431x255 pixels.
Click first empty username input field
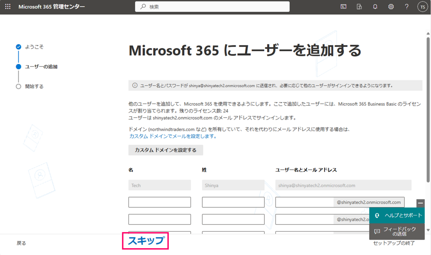click(304, 202)
